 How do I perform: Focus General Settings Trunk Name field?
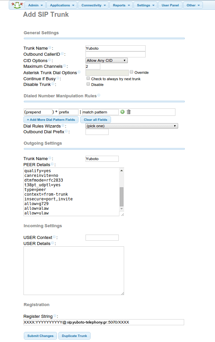(x=116, y=48)
